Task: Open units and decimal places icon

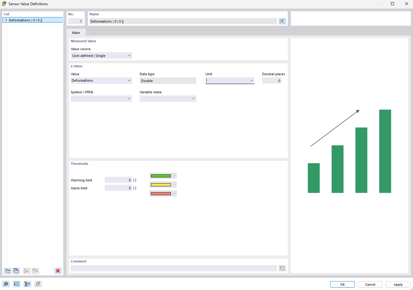Action: [x=17, y=284]
